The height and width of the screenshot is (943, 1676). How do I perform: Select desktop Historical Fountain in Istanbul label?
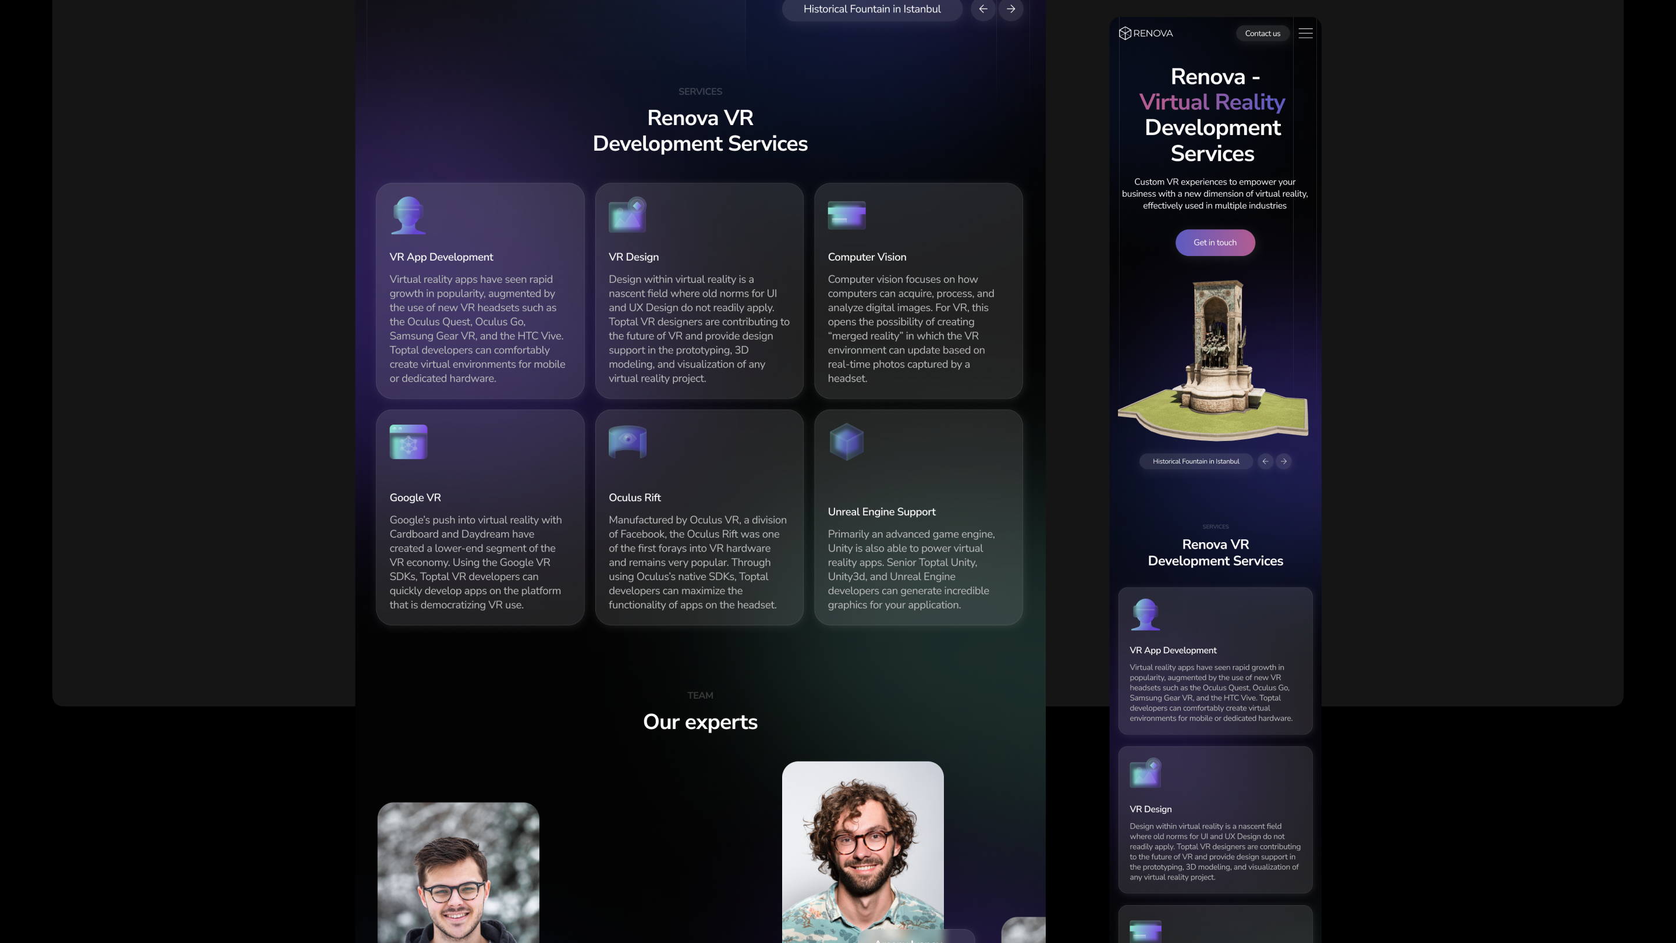871,9
